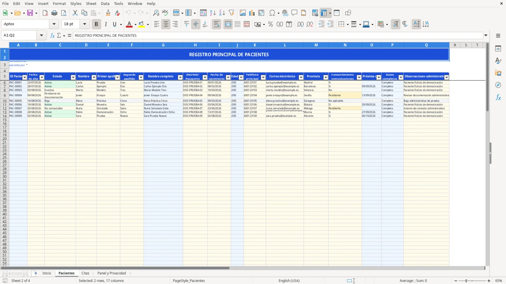
Task: Expand the Name Box dropdown
Action: coord(41,35)
